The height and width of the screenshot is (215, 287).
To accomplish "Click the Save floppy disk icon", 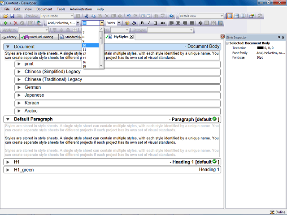I will [12, 16].
